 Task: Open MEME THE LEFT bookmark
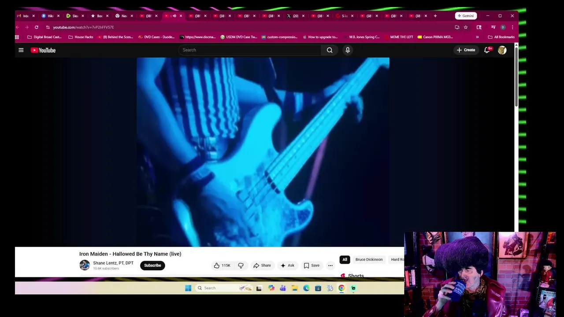pos(399,37)
